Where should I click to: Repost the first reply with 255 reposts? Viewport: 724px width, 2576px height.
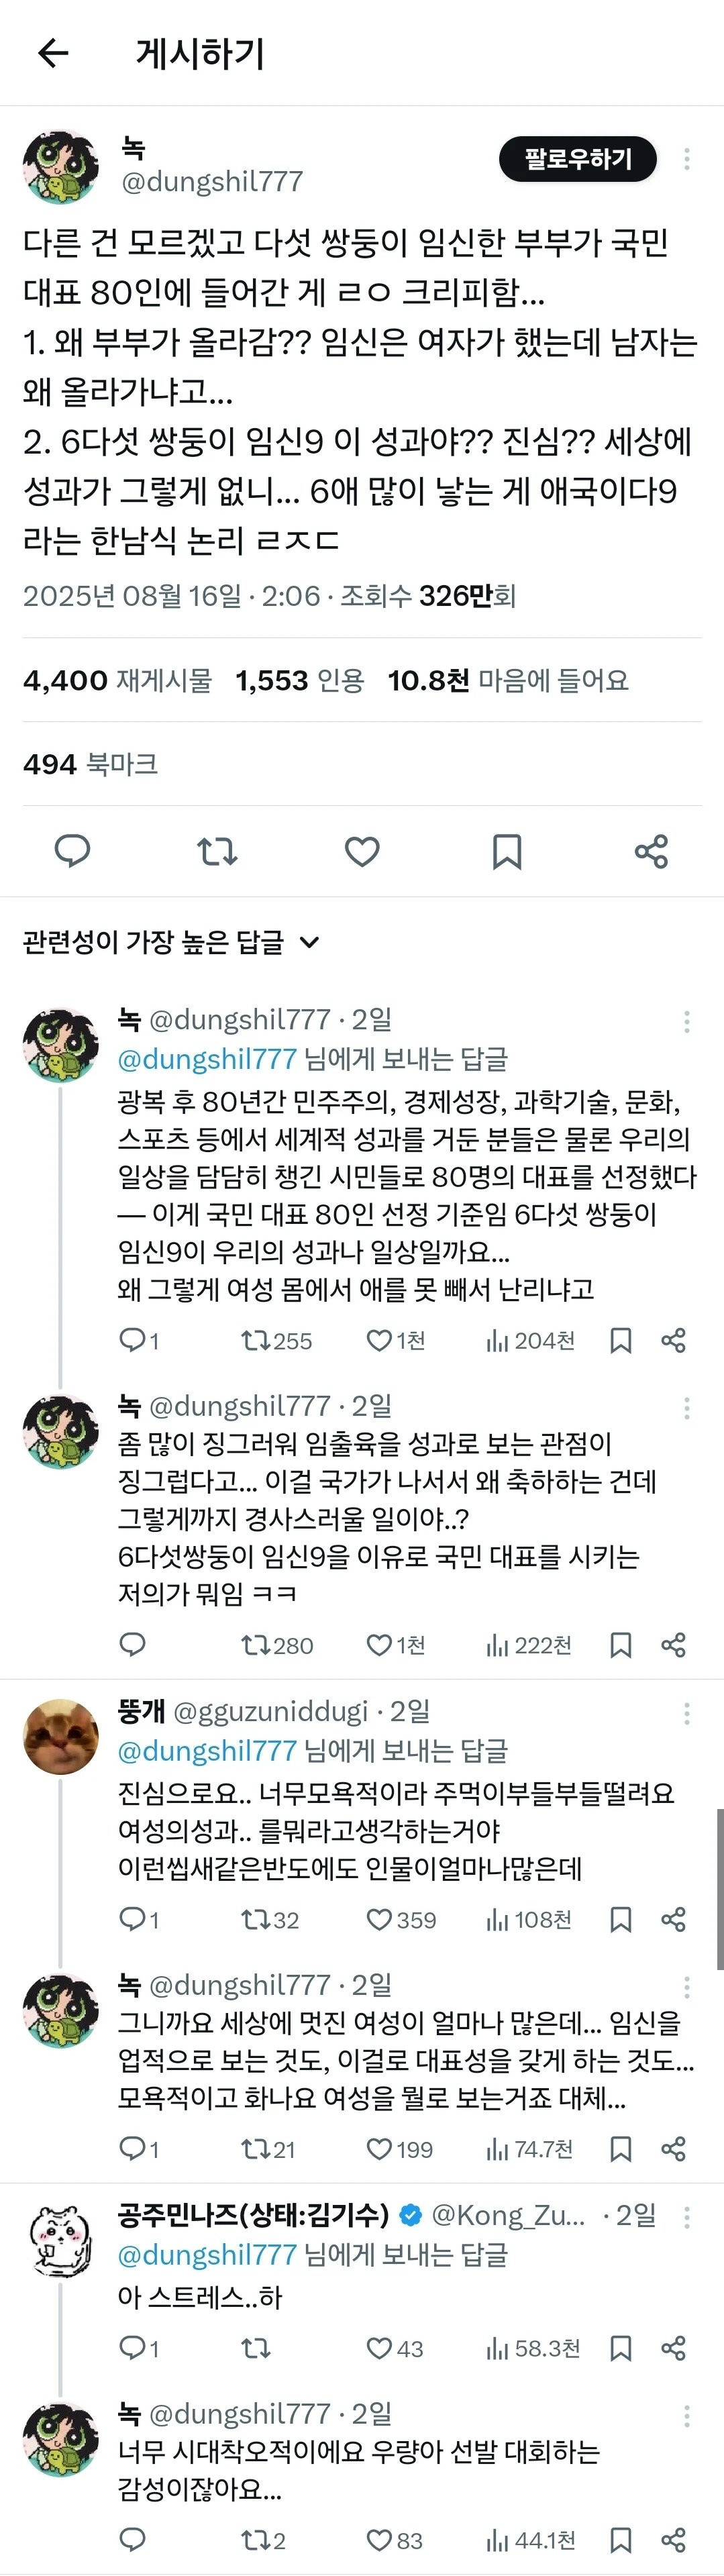[x=256, y=1340]
